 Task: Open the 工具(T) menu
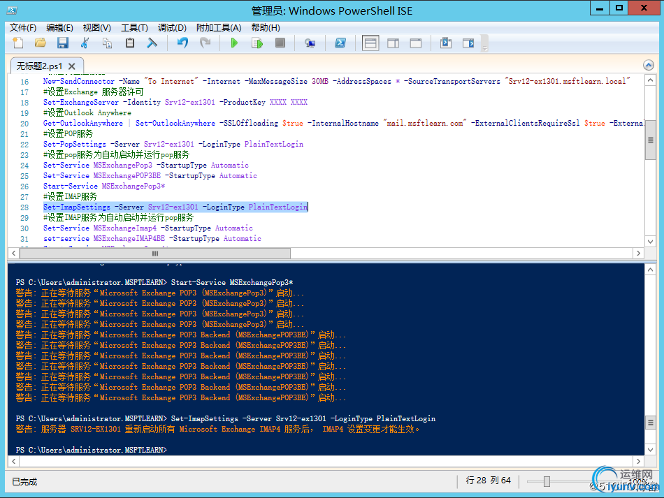(x=134, y=27)
